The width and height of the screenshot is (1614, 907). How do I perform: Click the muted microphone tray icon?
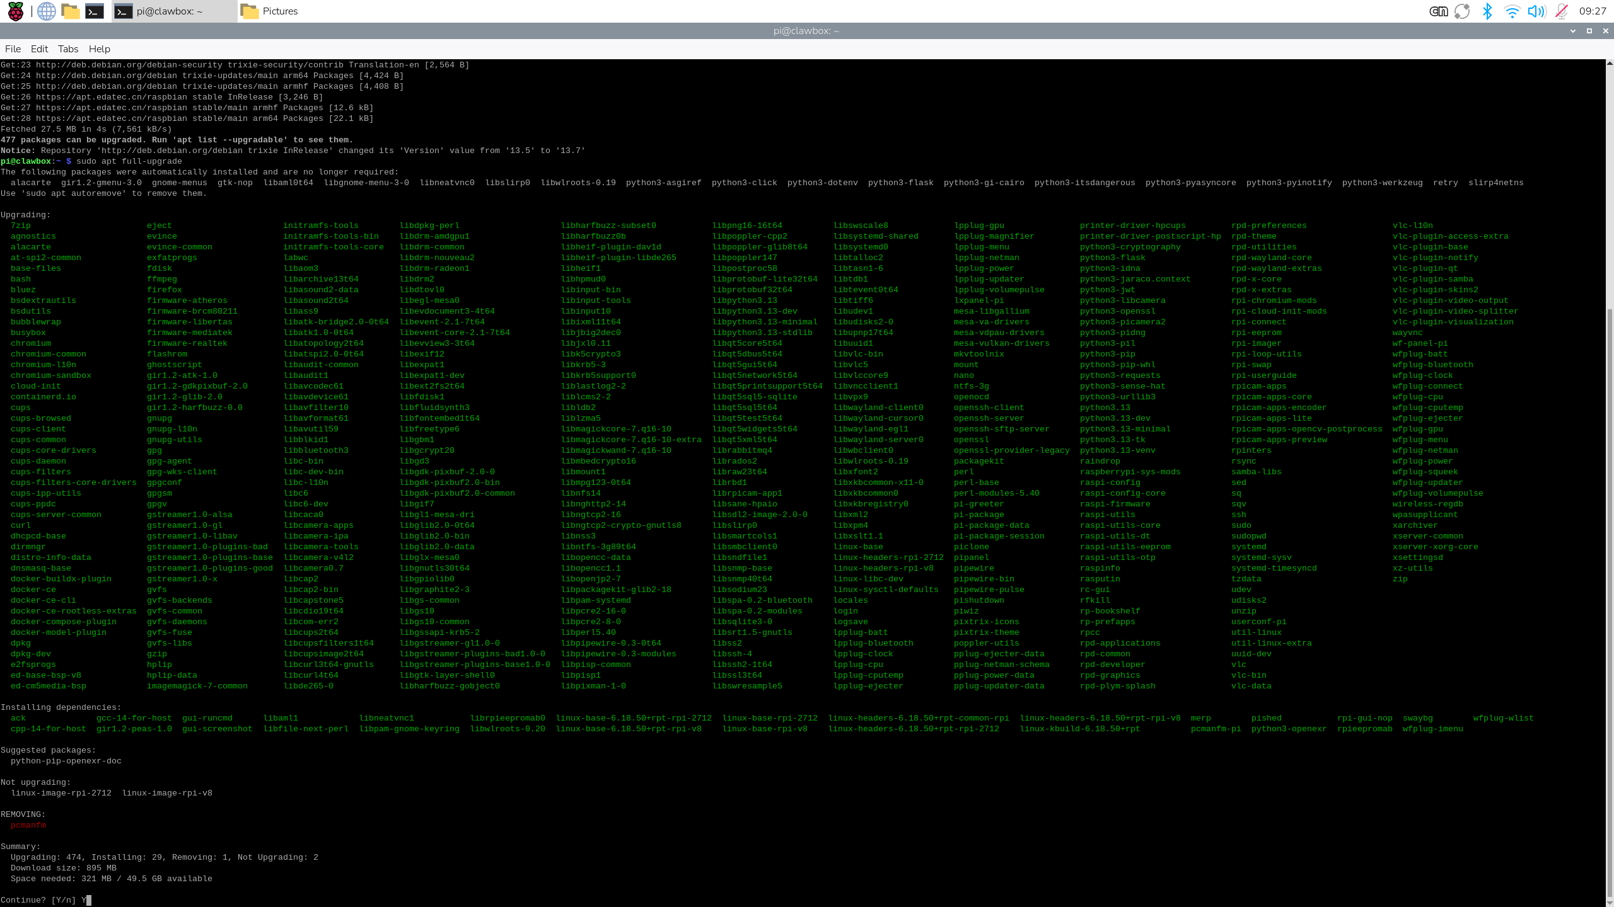(1562, 11)
